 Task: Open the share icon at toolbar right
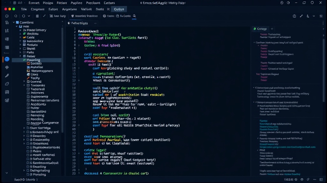[294, 16]
